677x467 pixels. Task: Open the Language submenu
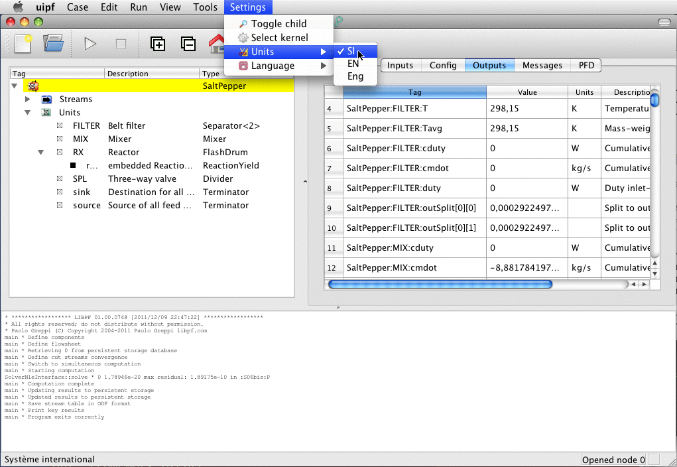[x=273, y=66]
